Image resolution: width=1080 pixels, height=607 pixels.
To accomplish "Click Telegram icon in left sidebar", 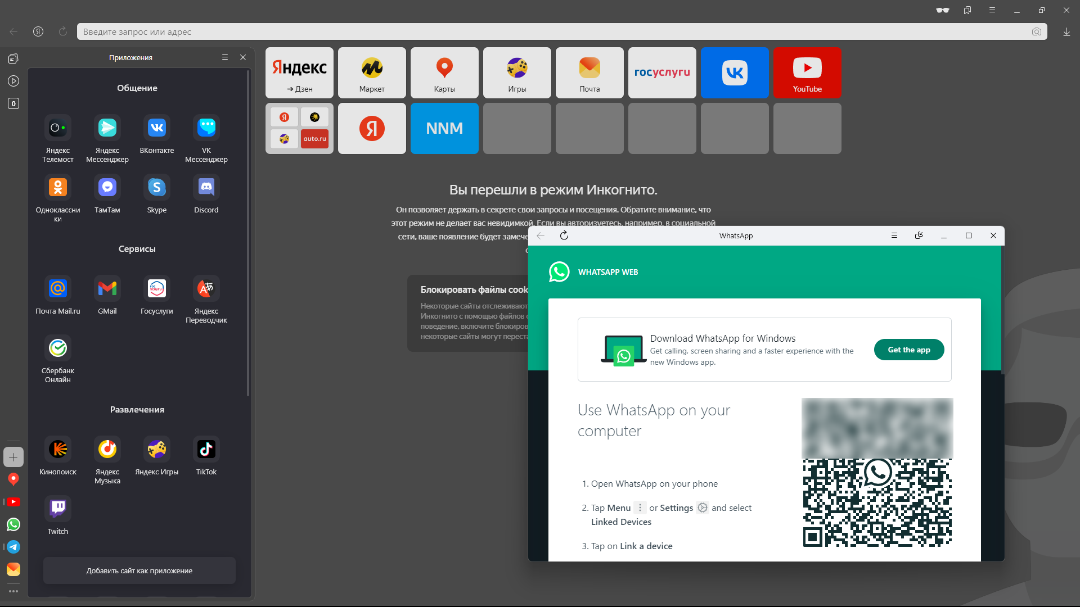I will 13,547.
